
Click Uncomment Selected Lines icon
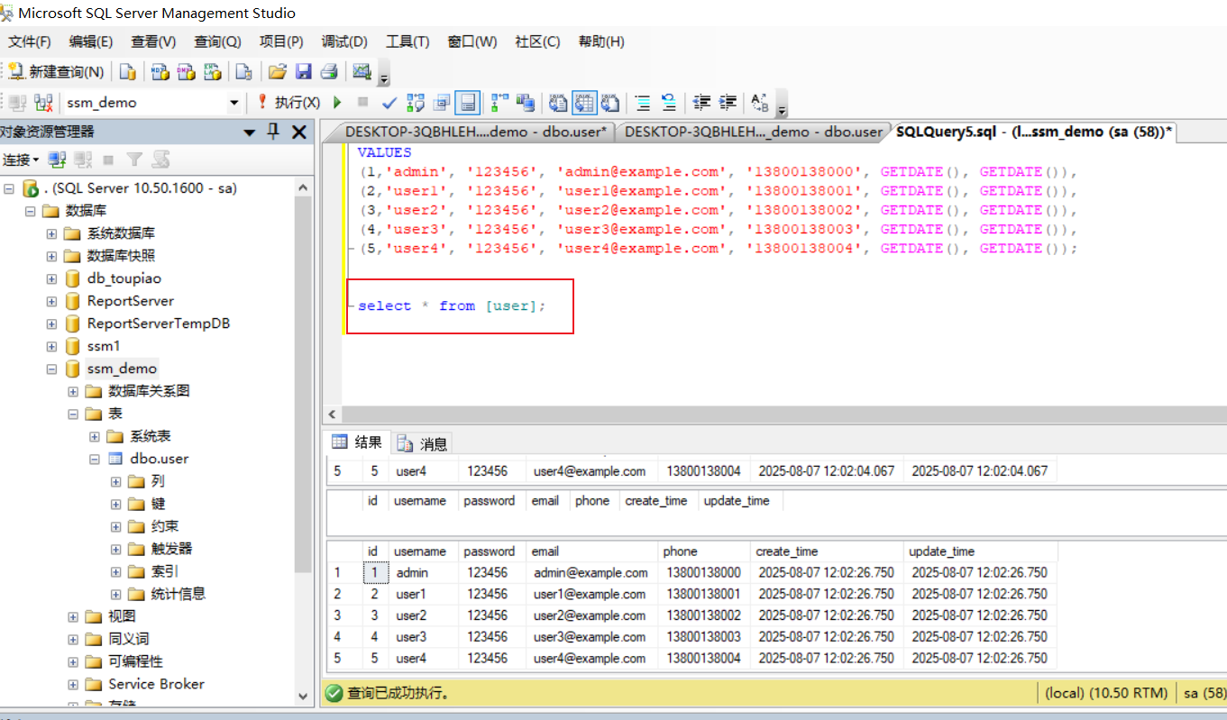[x=669, y=103]
